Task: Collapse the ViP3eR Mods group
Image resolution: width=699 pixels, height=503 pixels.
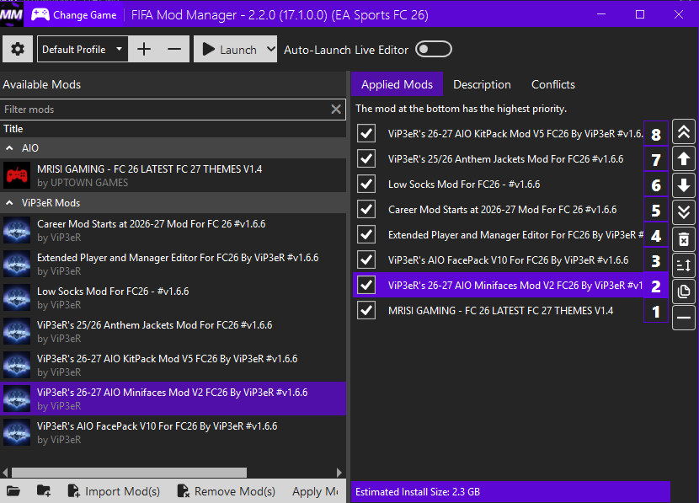Action: pos(9,203)
